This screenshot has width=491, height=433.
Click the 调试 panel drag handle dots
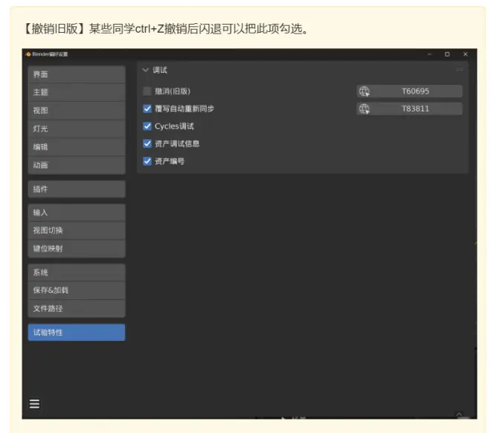point(459,70)
